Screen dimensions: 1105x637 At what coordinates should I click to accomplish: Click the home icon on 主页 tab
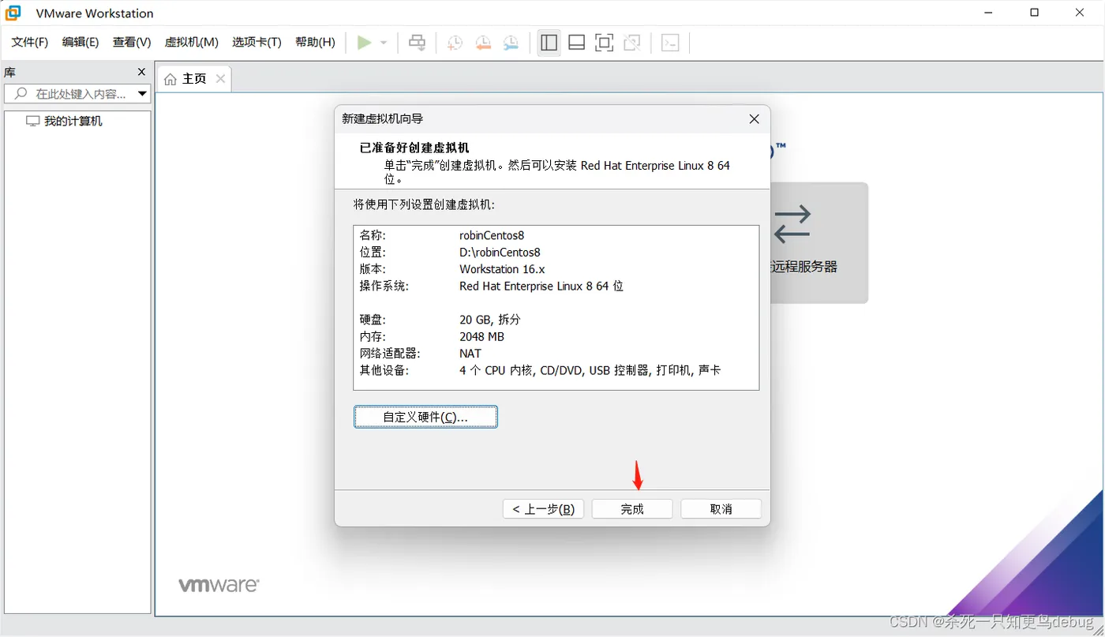(x=170, y=79)
